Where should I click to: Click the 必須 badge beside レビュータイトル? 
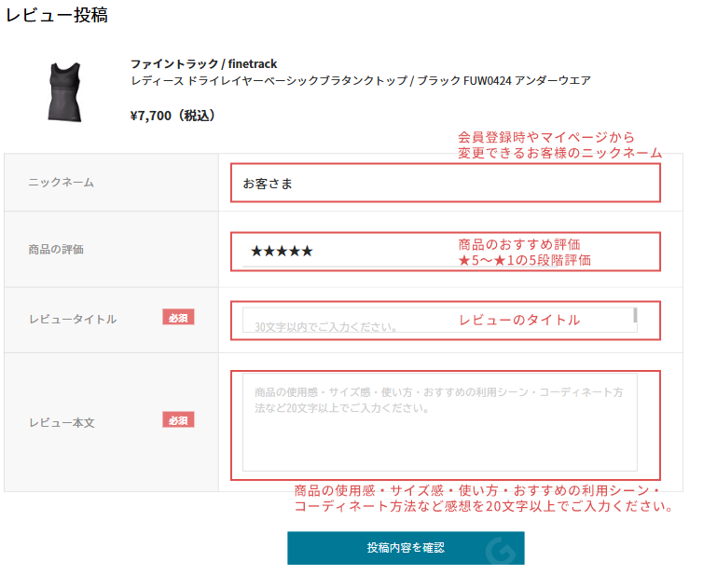(178, 317)
